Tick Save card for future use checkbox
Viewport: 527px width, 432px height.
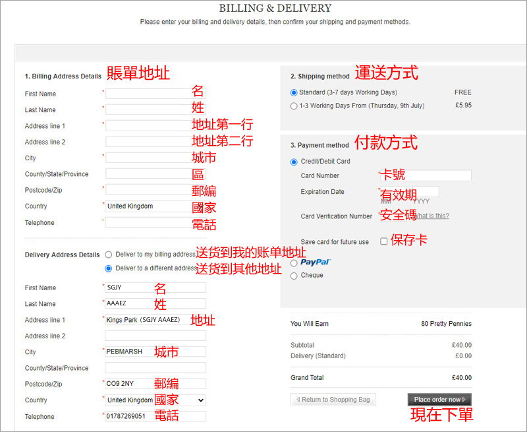tap(384, 241)
